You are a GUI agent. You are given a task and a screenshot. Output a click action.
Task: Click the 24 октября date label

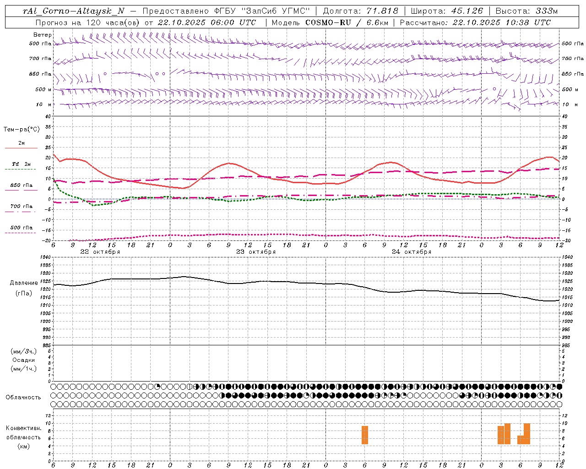click(x=412, y=252)
